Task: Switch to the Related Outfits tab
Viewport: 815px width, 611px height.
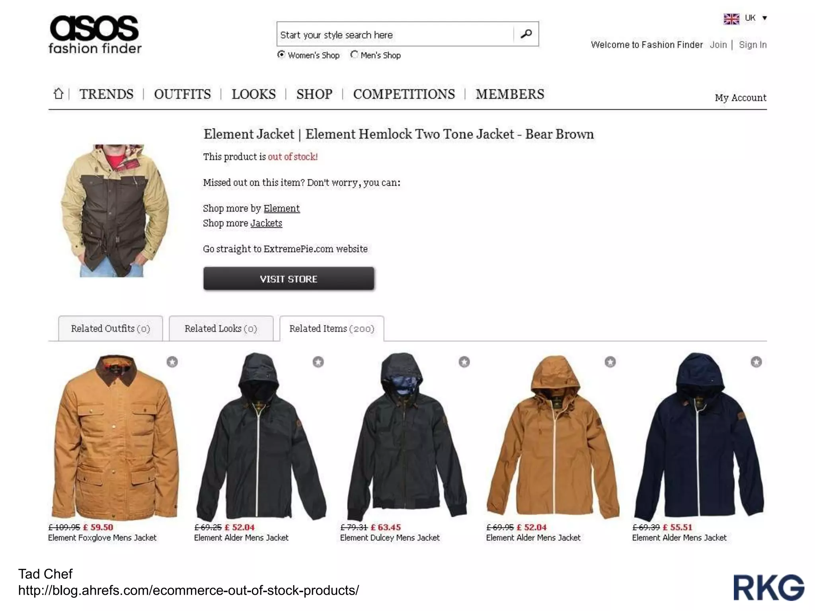Action: click(111, 329)
